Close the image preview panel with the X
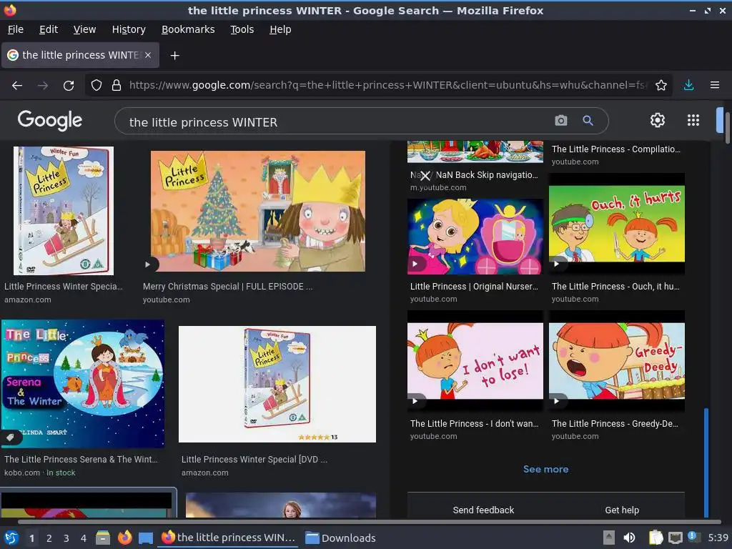 point(425,176)
